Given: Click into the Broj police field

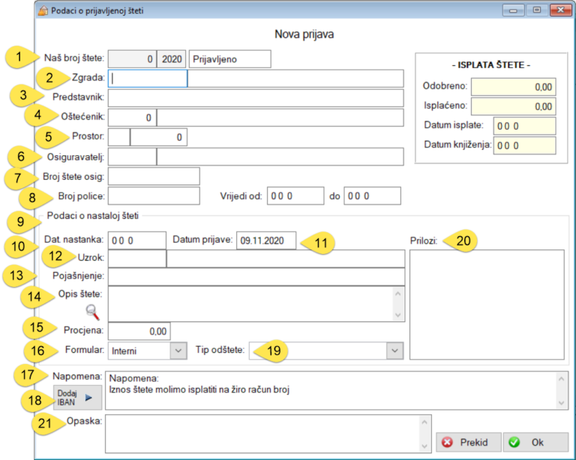Looking at the screenshot, I should click(154, 196).
